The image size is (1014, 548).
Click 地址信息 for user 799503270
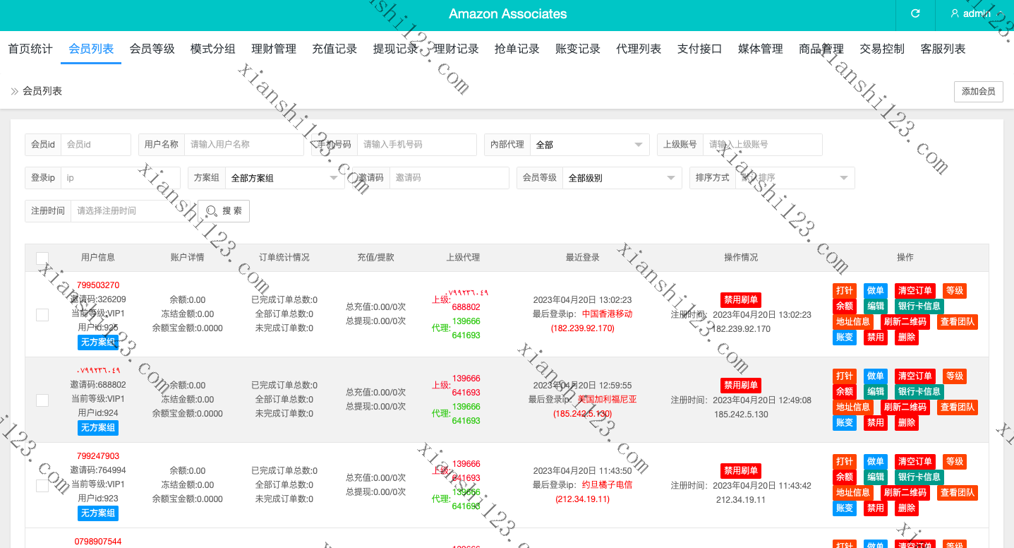tap(853, 322)
